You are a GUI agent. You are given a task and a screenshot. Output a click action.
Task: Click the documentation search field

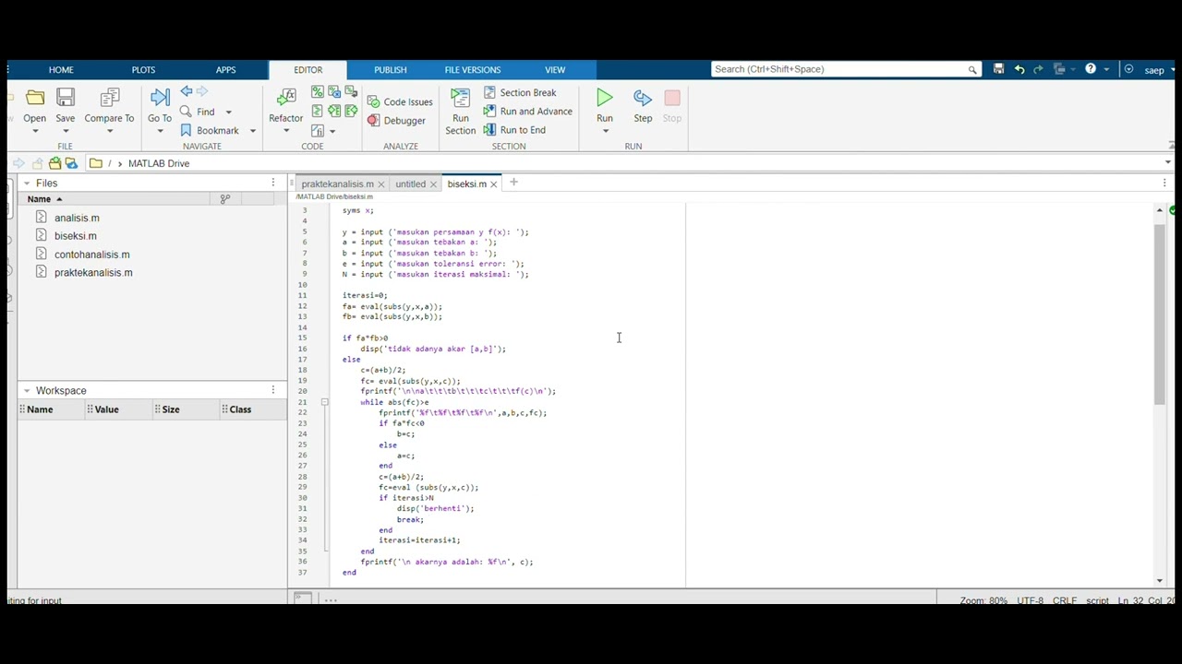pyautogui.click(x=840, y=69)
